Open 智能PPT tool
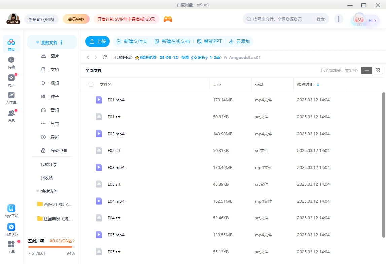386x264 pixels. [210, 41]
